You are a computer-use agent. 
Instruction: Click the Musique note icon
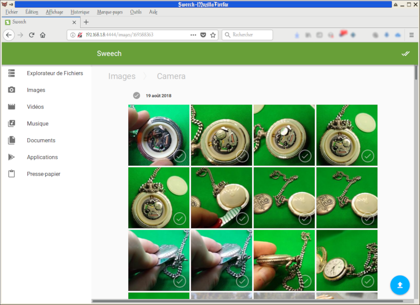(11, 124)
